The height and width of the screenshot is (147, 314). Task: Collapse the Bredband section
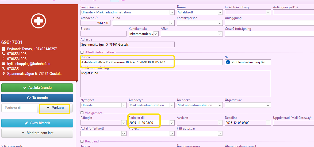click(x=82, y=141)
